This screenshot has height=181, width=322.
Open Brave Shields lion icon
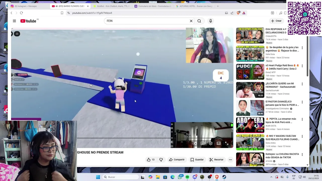238,13
